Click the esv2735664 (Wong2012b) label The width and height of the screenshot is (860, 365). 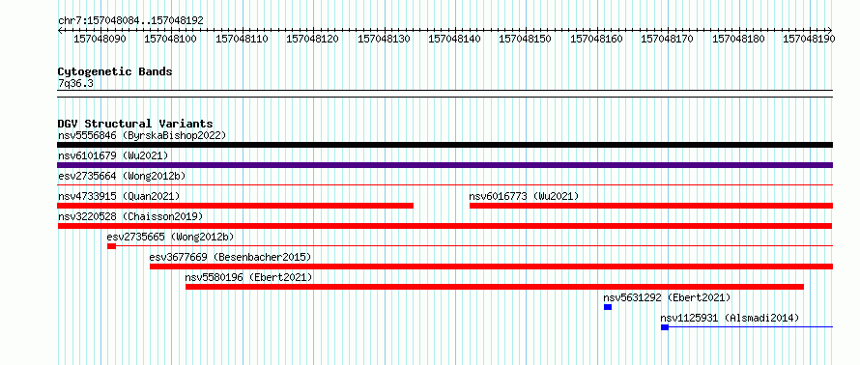point(123,176)
